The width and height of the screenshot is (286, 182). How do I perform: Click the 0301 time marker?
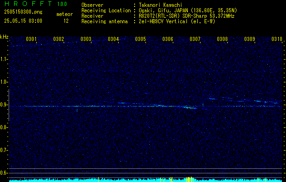pyautogui.click(x=31, y=39)
